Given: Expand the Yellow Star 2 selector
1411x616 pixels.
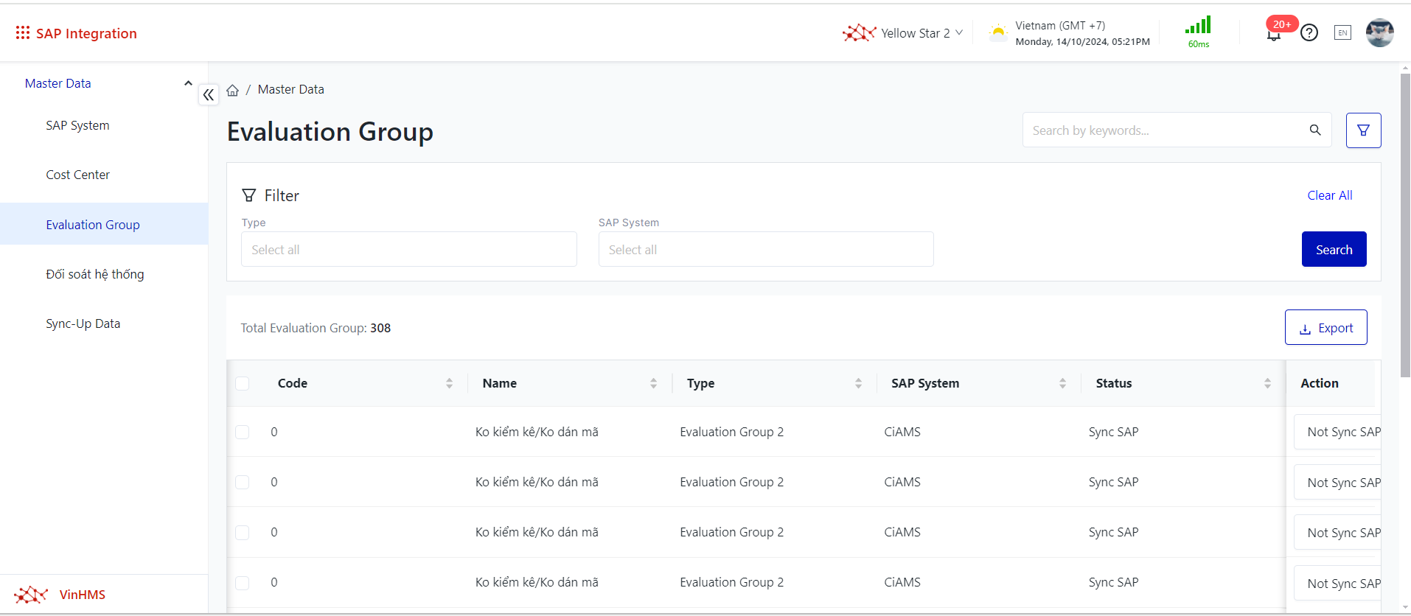Looking at the screenshot, I should [904, 33].
